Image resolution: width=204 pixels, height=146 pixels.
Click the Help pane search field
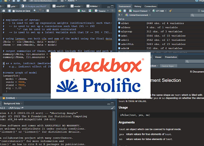tap(194, 61)
